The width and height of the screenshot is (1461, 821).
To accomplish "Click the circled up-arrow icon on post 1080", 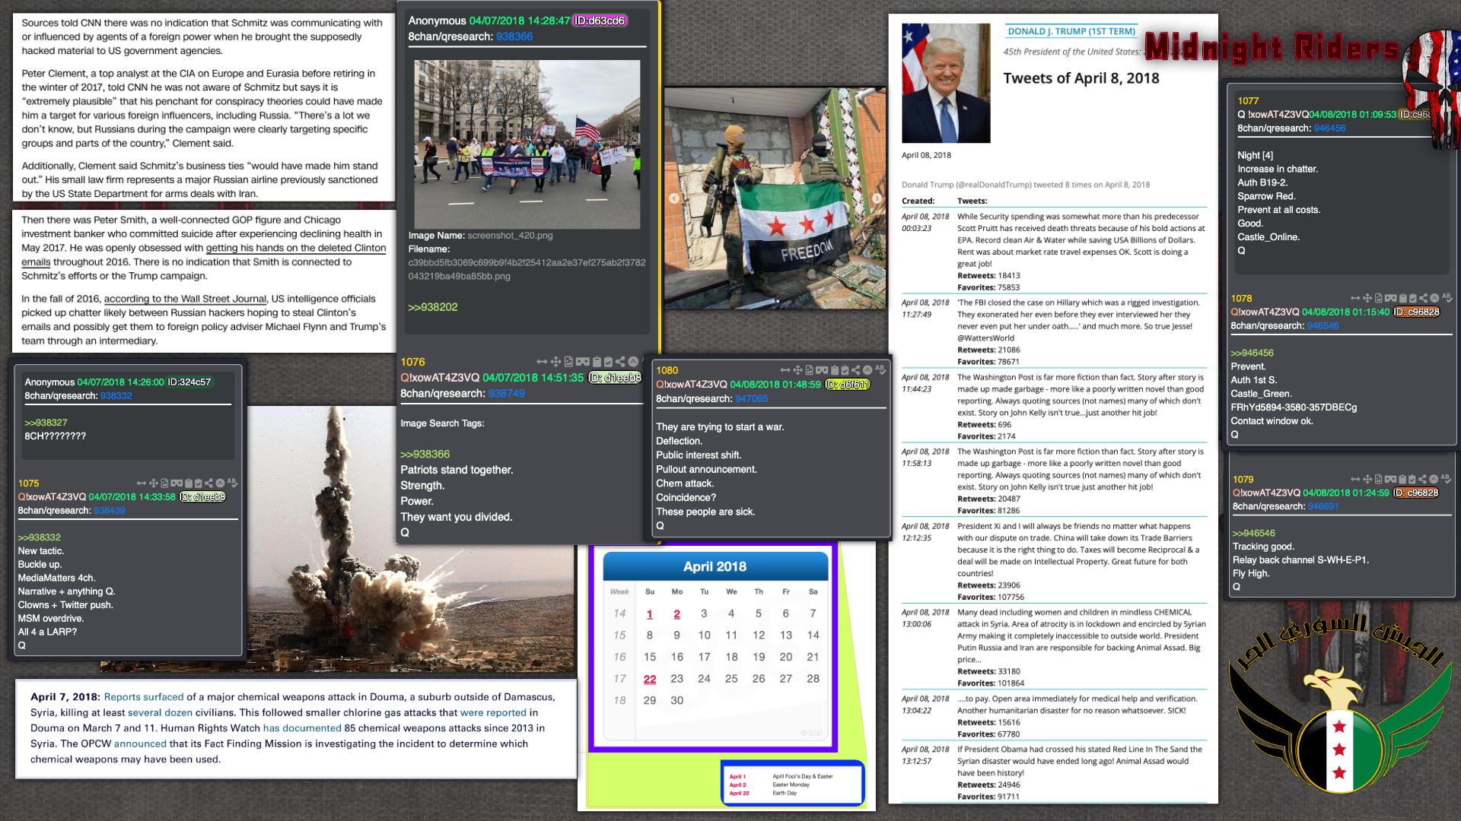I will pos(867,370).
